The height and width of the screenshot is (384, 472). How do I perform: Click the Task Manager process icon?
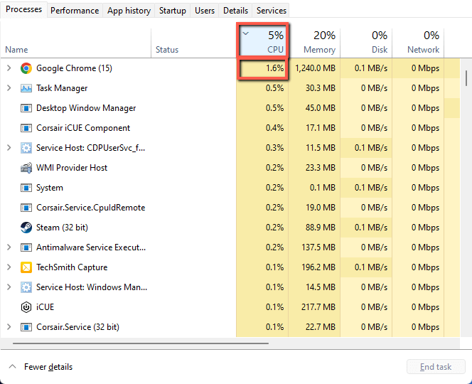[x=26, y=88]
